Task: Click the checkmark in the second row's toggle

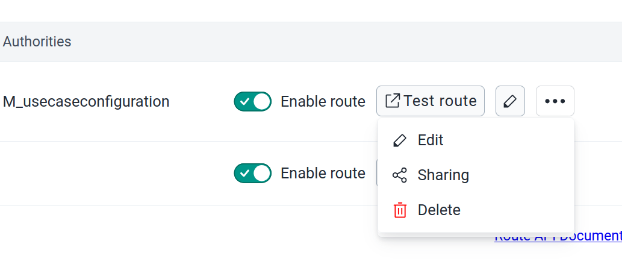Action: [x=244, y=173]
